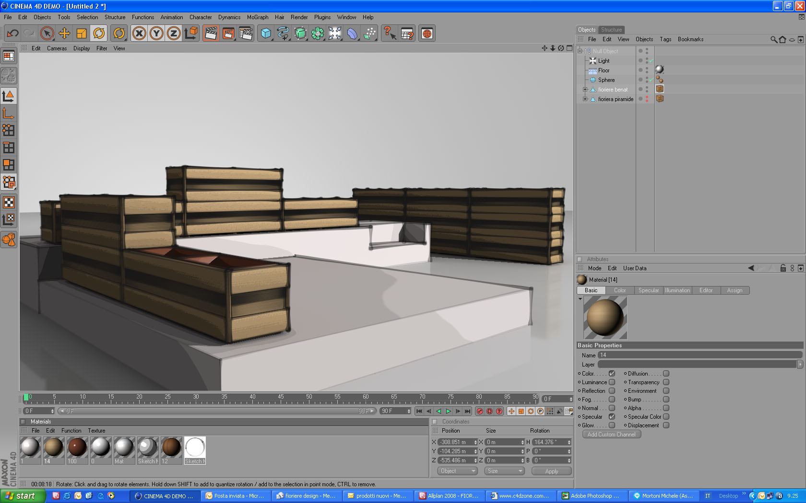Switch to the Illumination tab
The width and height of the screenshot is (806, 503).
(677, 290)
